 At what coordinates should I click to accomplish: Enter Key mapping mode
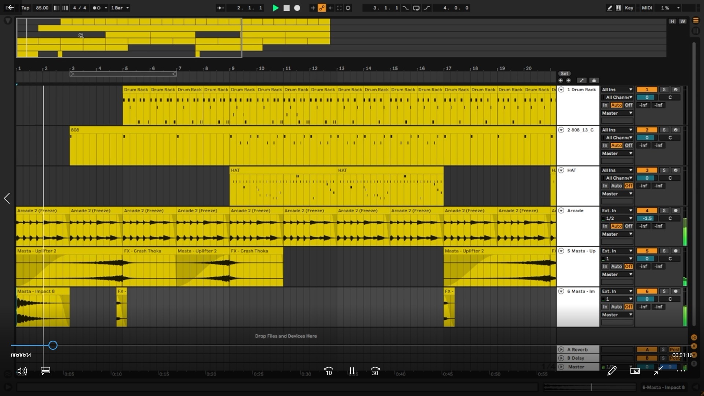tap(630, 8)
